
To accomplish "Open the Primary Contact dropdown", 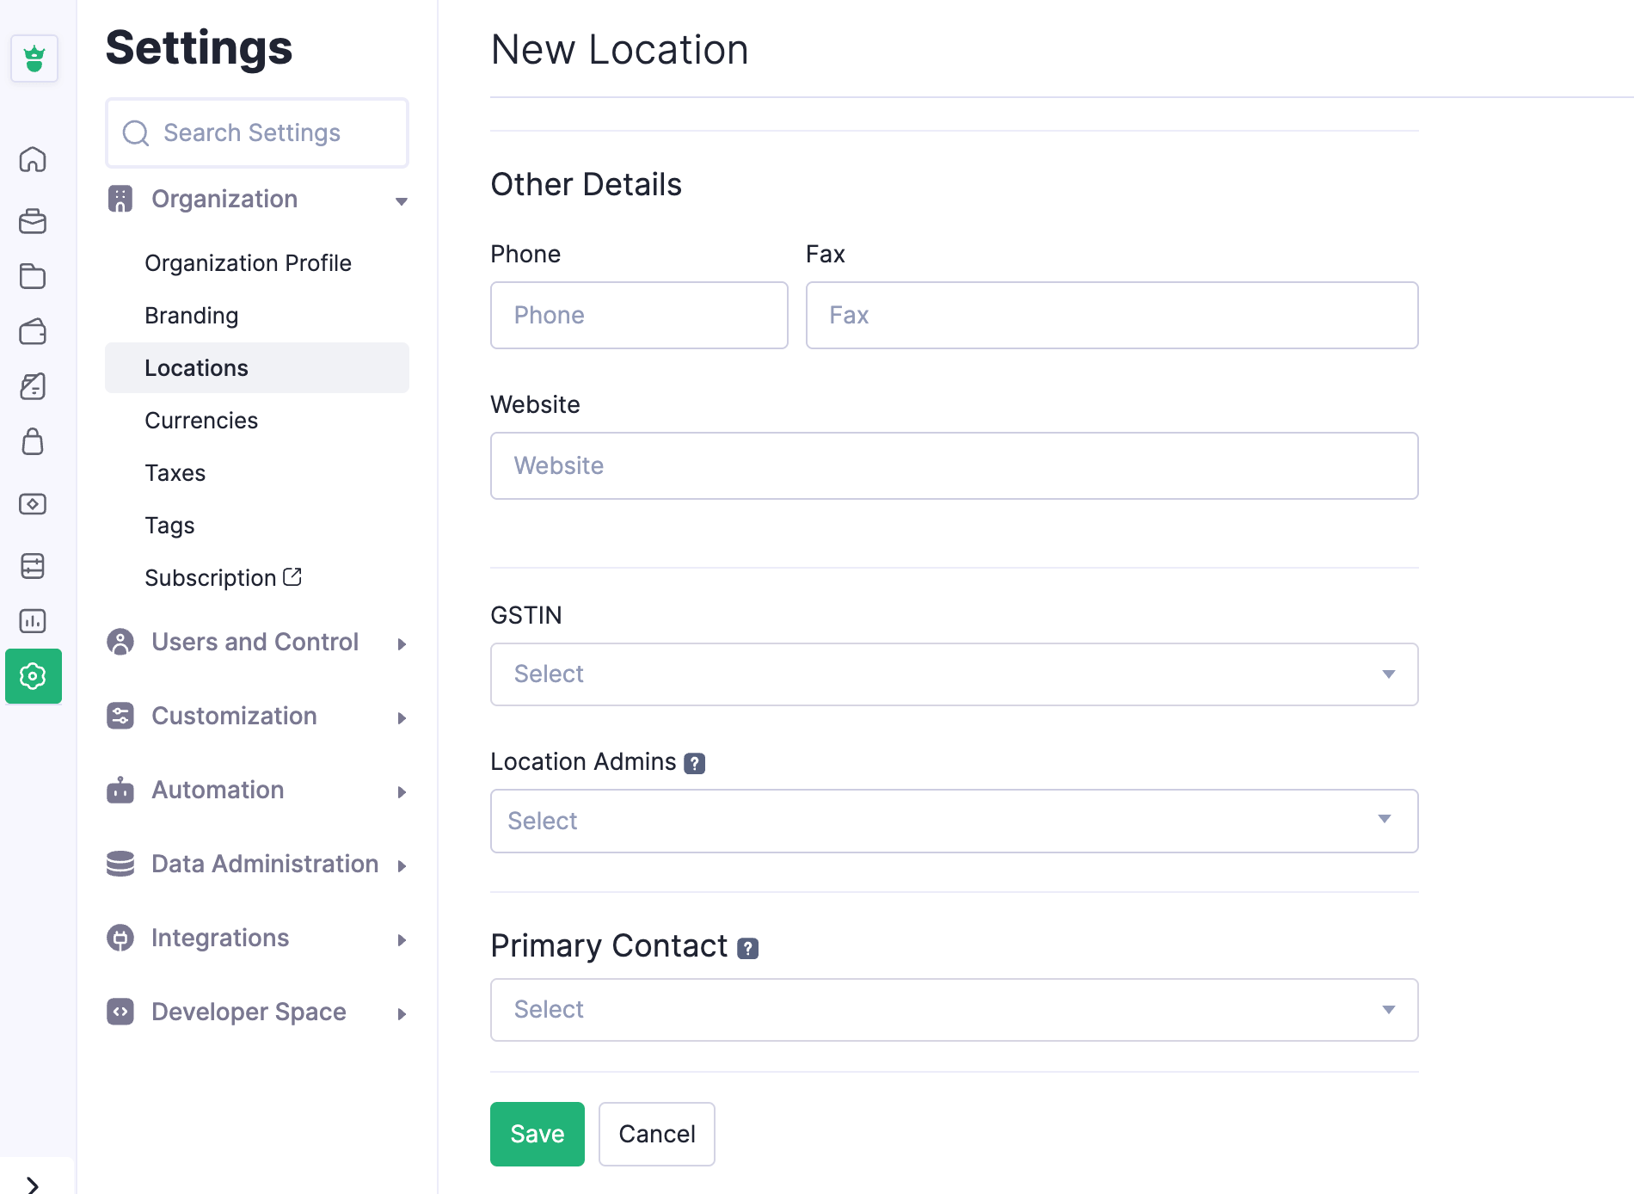I will pyautogui.click(x=954, y=1010).
